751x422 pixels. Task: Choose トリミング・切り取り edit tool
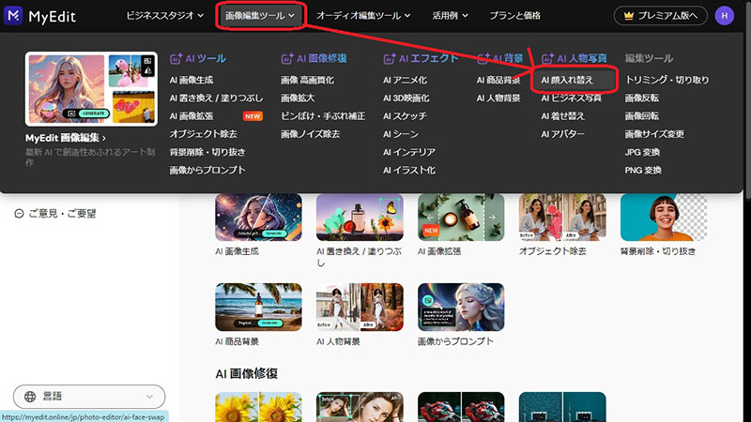[667, 80]
